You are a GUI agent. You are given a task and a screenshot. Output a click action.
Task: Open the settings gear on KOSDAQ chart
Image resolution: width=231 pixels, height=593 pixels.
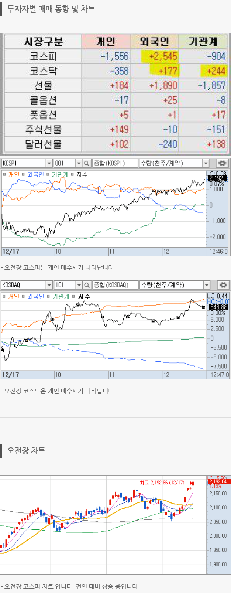click(x=223, y=285)
